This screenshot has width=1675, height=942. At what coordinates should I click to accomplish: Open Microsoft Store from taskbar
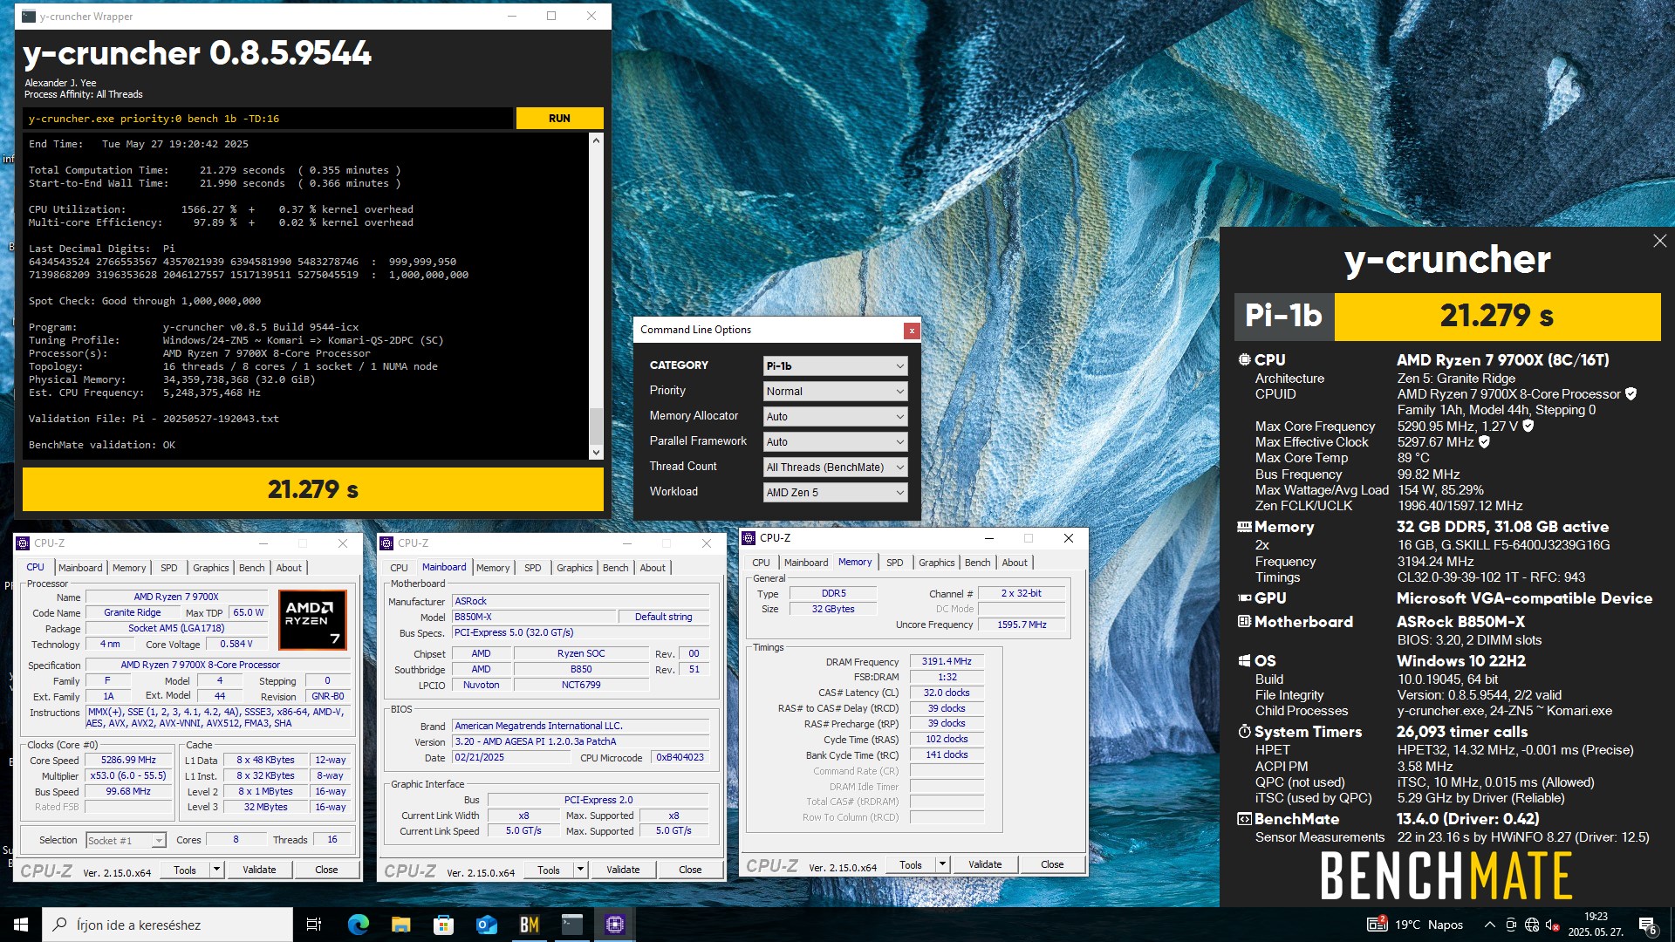pos(443,925)
